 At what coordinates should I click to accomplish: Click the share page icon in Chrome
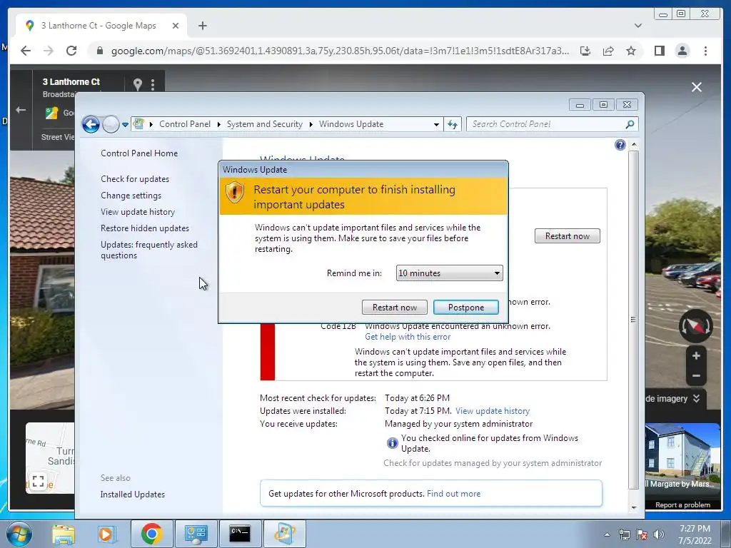(608, 51)
